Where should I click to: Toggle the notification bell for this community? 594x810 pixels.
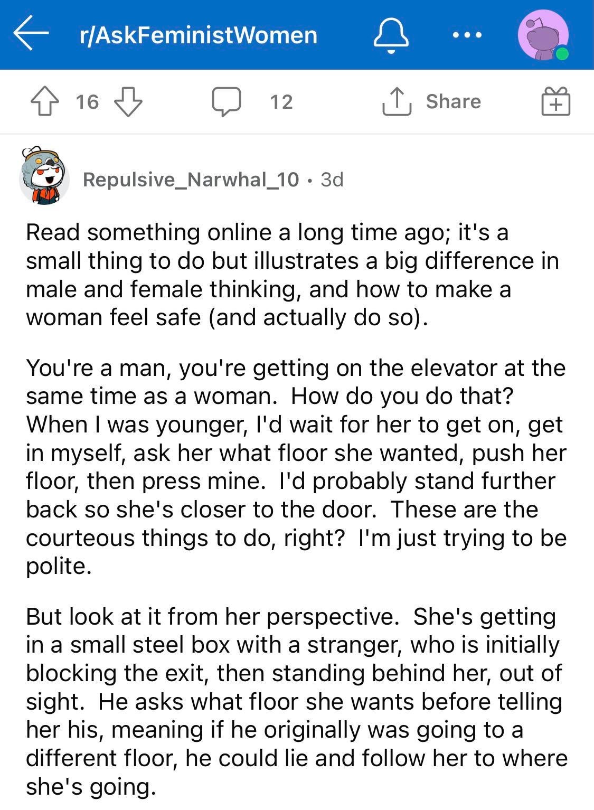click(x=391, y=34)
